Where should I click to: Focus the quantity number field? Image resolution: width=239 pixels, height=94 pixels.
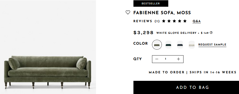[165, 59]
